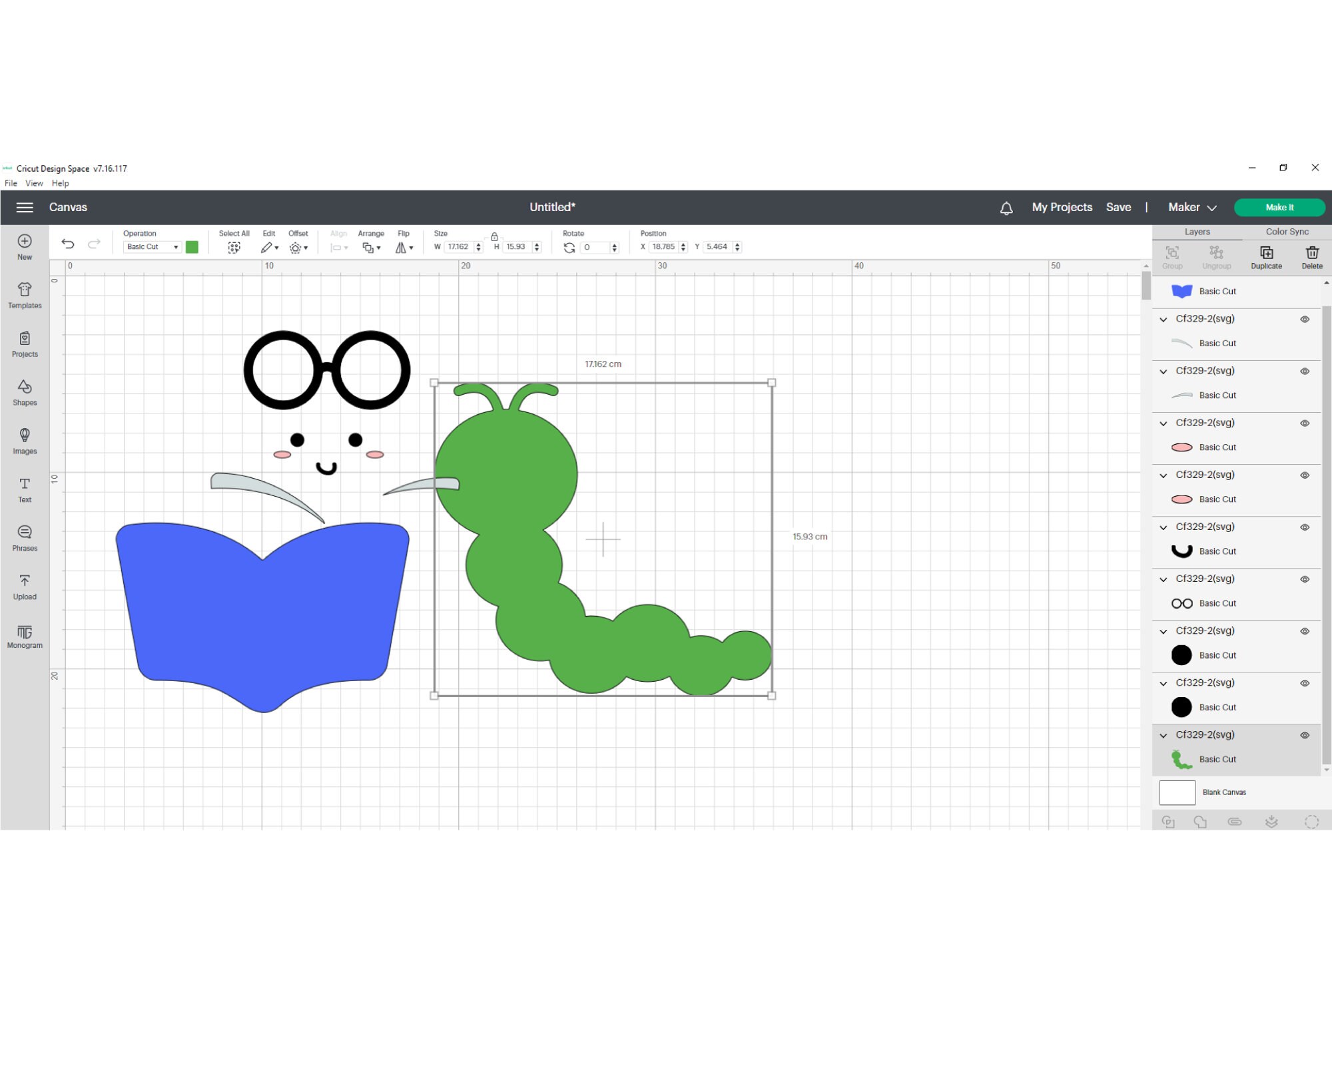Click the Save button
This screenshot has width=1332, height=1070.
(x=1118, y=207)
